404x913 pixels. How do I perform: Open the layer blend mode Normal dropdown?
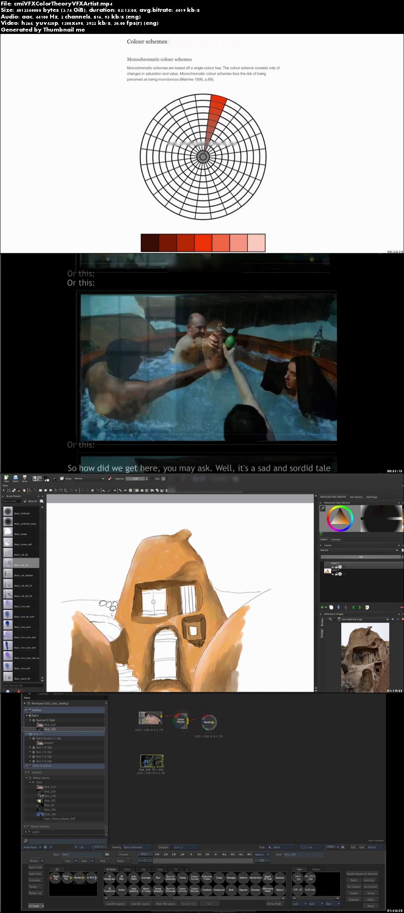359,550
